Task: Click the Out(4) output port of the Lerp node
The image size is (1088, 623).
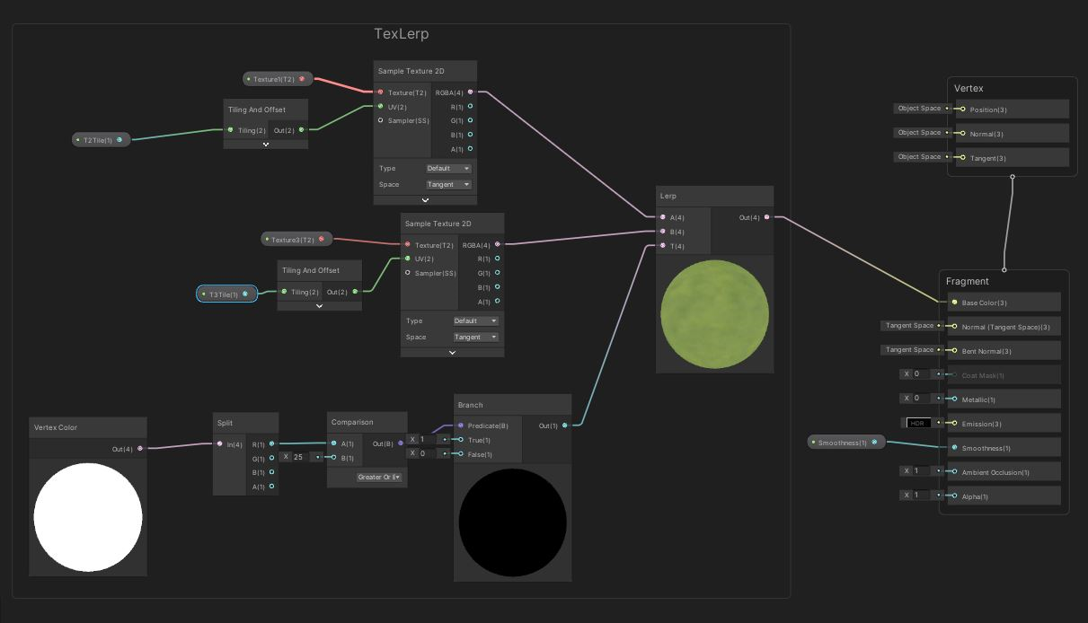Action: (x=768, y=216)
